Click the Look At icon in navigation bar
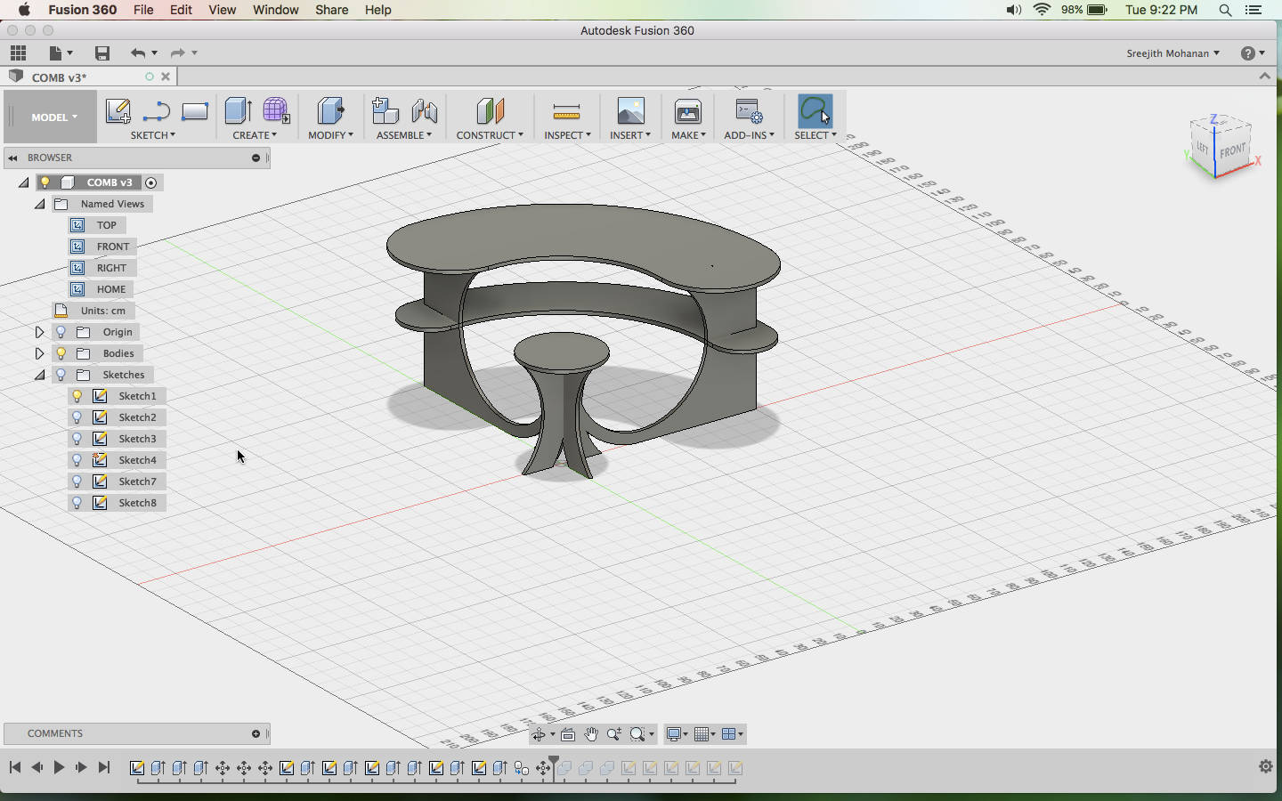Image resolution: width=1282 pixels, height=801 pixels. pos(568,734)
